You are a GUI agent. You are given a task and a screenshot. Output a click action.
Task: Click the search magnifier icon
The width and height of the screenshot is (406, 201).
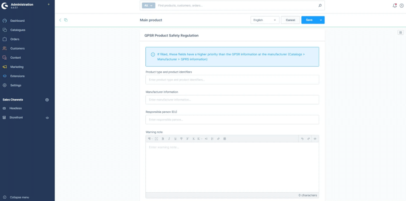[320, 5]
